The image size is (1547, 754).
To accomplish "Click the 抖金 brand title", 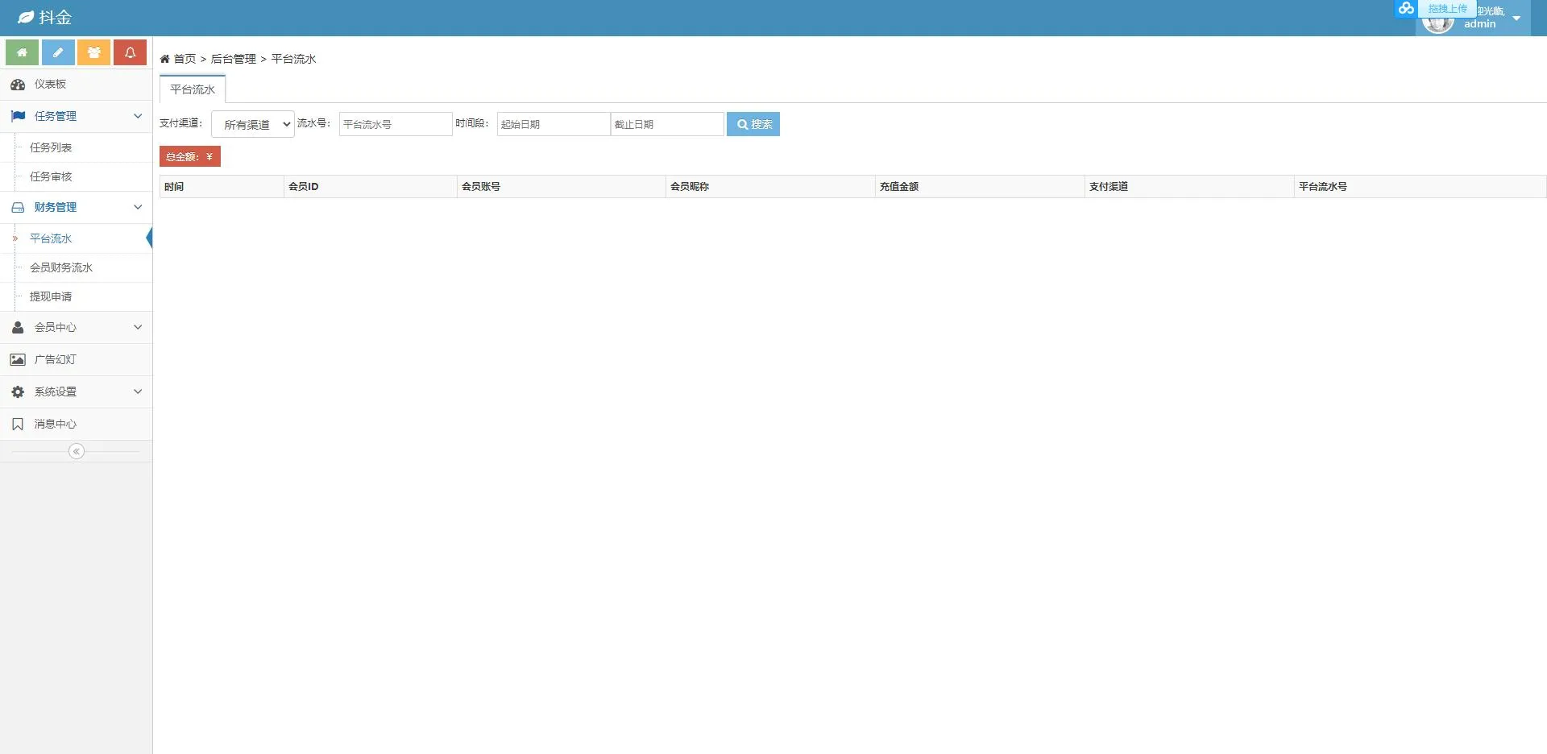I will click(x=56, y=17).
